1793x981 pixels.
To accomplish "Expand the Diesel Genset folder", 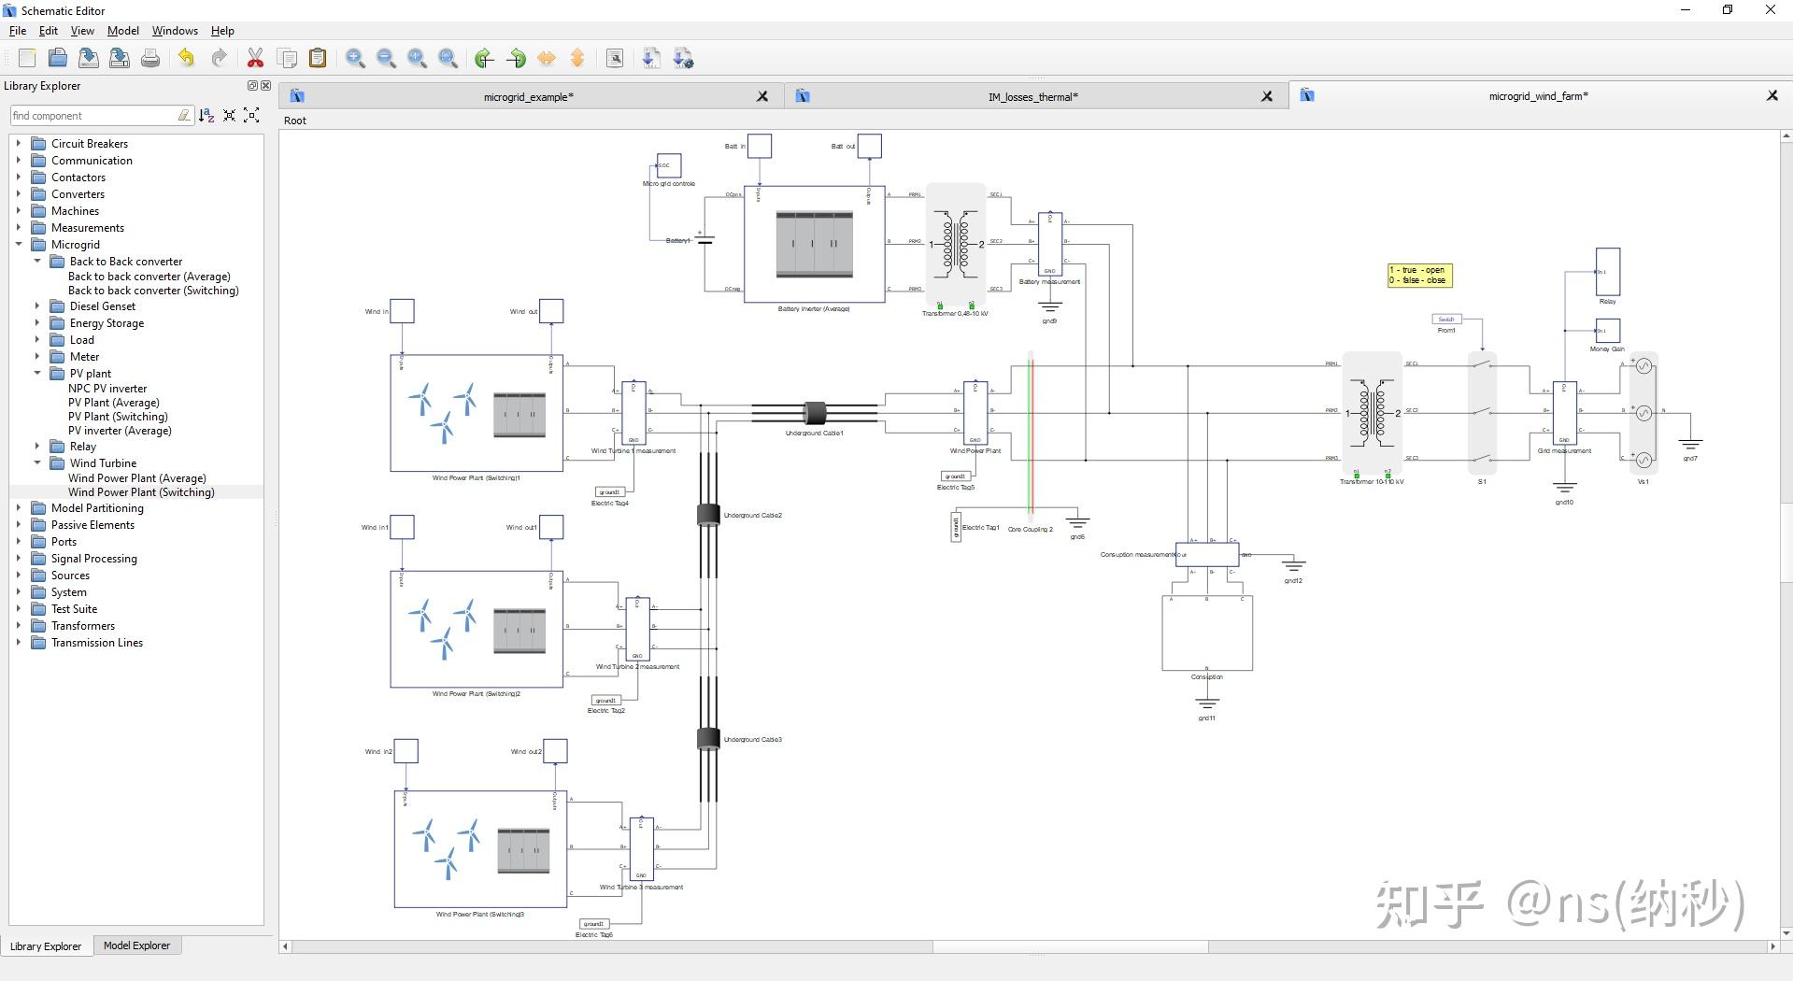I will [x=37, y=306].
